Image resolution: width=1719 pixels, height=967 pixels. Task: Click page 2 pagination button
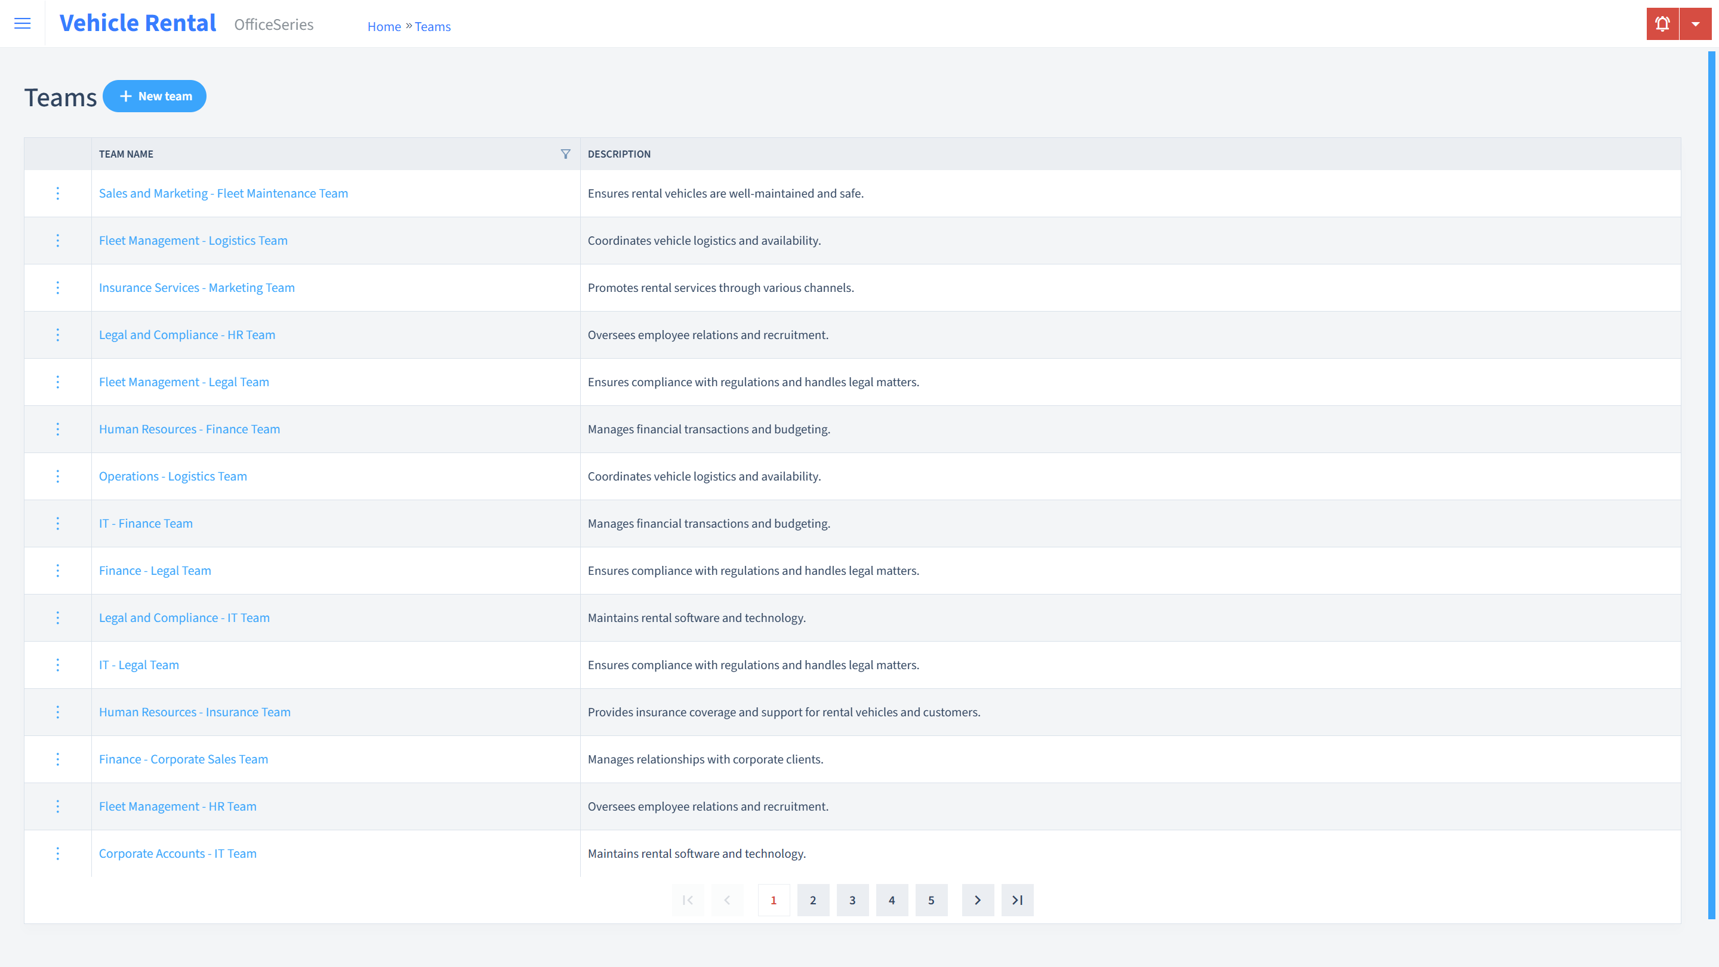pos(814,900)
